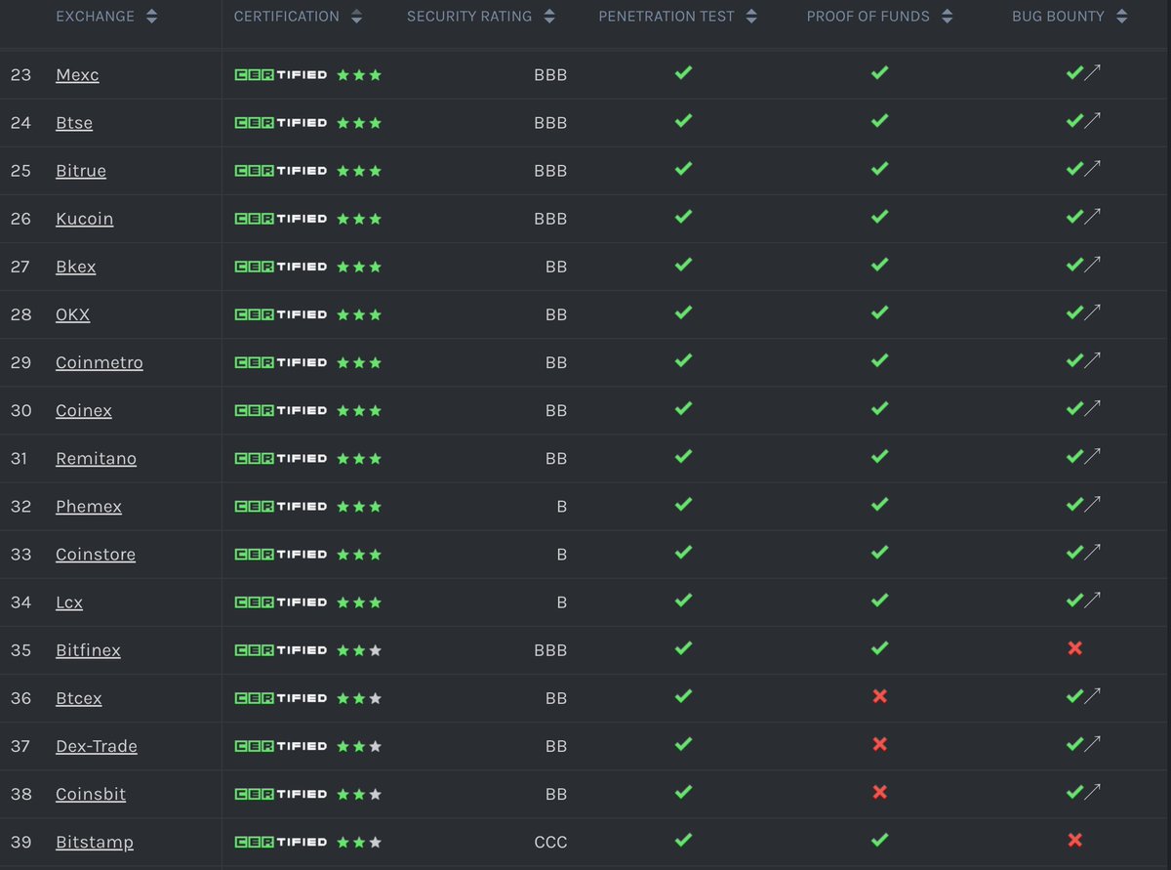The image size is (1171, 870).
Task: Sort table by Proof of Funds arrows
Action: [x=947, y=17]
